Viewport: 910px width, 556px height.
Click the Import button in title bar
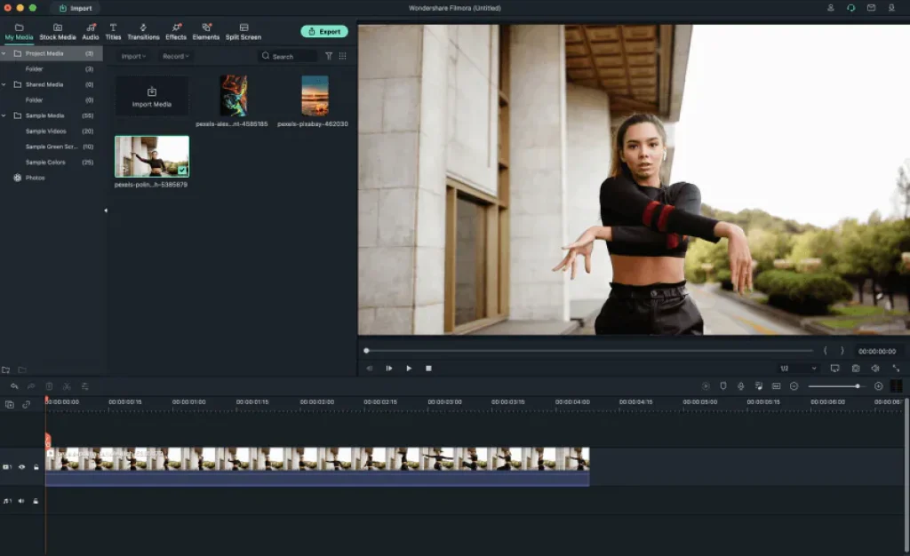[x=76, y=8]
